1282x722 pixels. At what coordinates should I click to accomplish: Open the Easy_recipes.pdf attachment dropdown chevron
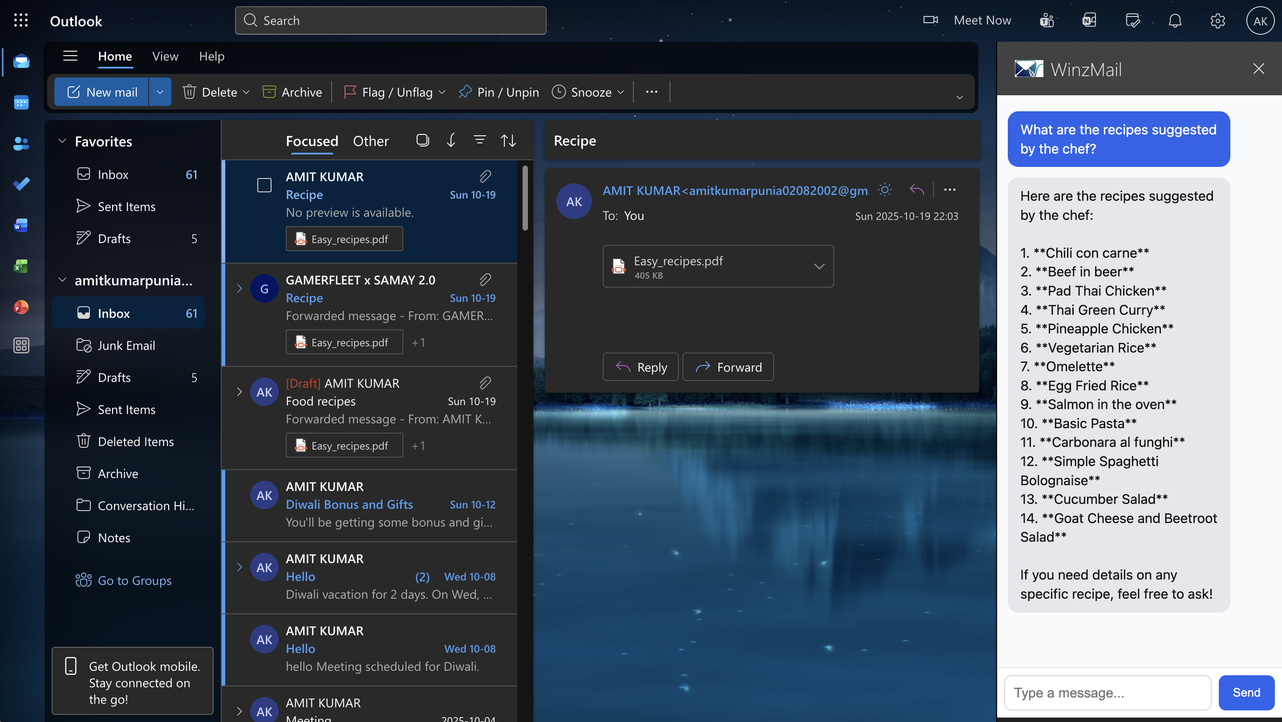(x=819, y=267)
